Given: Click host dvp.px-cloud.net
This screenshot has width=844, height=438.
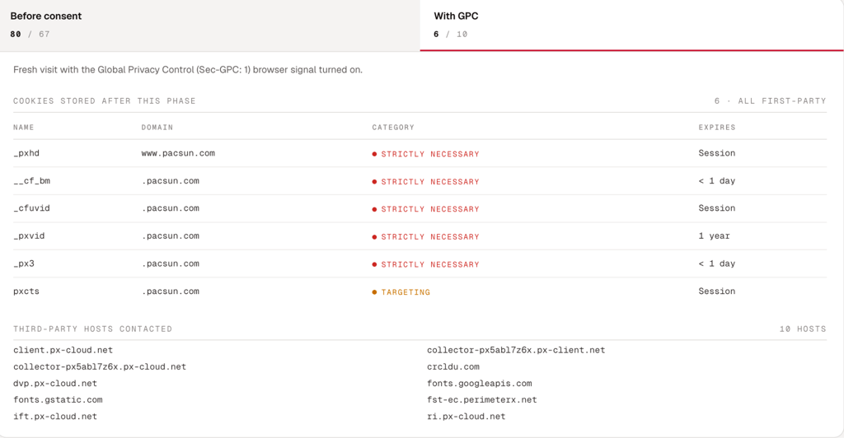Looking at the screenshot, I should [55, 384].
